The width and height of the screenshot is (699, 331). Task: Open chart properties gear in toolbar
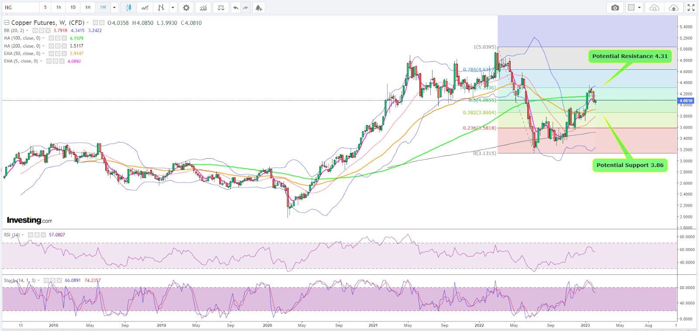click(x=186, y=7)
